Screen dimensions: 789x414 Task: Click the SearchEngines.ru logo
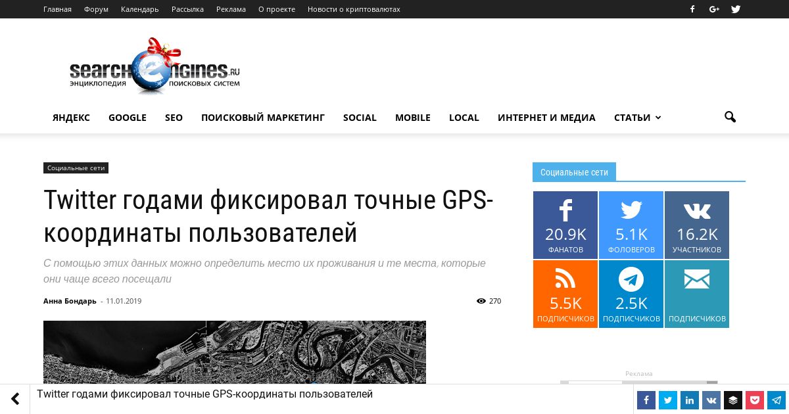point(155,66)
